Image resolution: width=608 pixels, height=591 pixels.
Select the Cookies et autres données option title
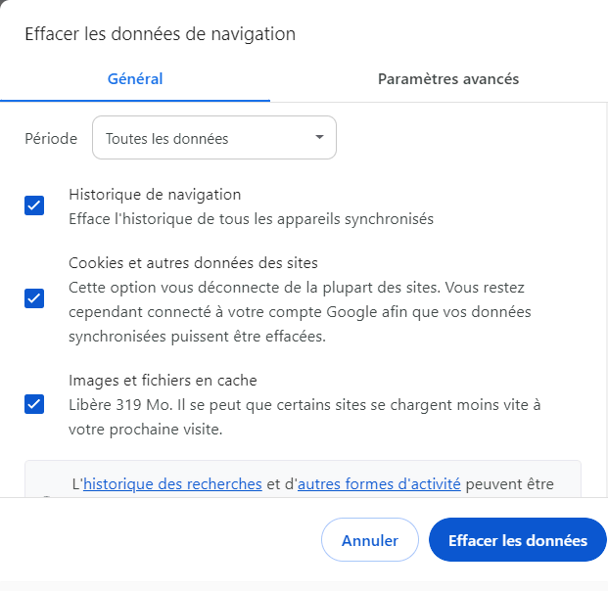click(x=193, y=263)
